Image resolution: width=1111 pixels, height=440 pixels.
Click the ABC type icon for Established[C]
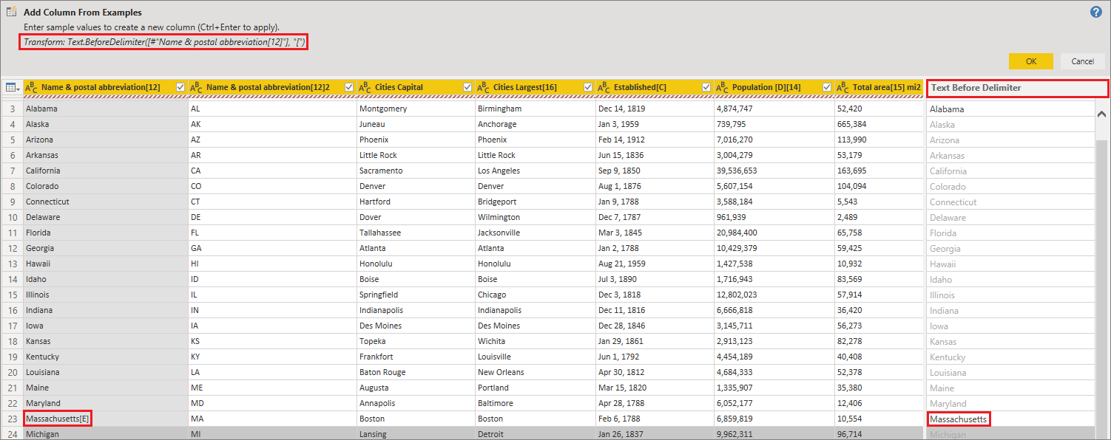[604, 88]
